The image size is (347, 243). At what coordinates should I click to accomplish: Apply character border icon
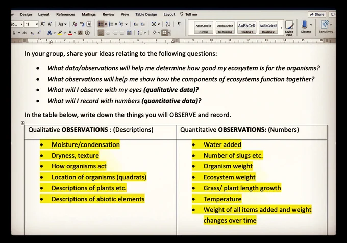pyautogui.click(x=89, y=24)
